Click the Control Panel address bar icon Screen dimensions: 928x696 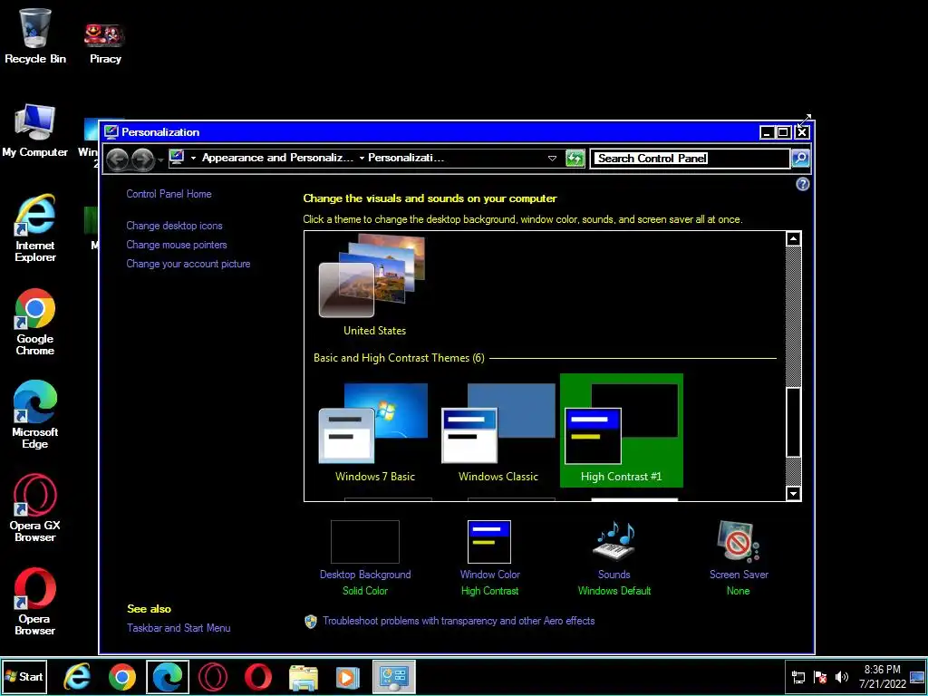click(x=177, y=158)
